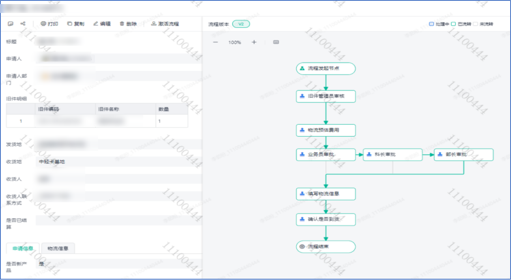Click the 旧件管理员审核 flow node

326,96
